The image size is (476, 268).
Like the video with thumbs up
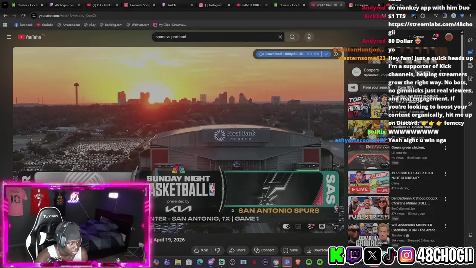click(x=201, y=250)
